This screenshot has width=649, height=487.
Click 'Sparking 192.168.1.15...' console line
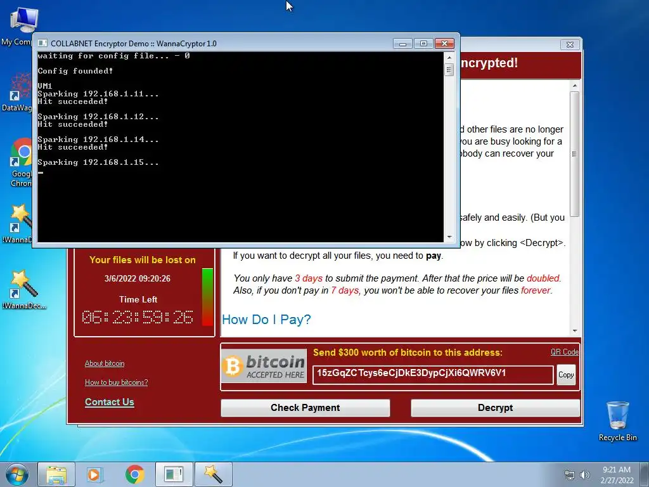click(98, 162)
